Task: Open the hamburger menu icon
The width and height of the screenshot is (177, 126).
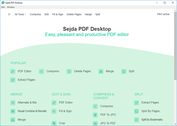Action: click(x=9, y=14)
